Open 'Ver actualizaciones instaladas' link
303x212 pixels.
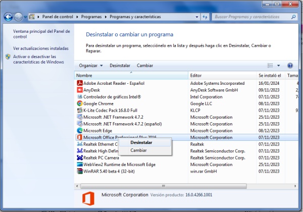coord(41,48)
